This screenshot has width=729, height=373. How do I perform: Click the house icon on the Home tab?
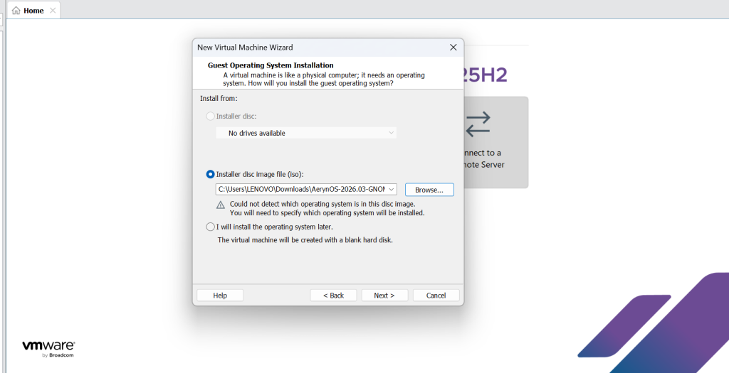[16, 11]
